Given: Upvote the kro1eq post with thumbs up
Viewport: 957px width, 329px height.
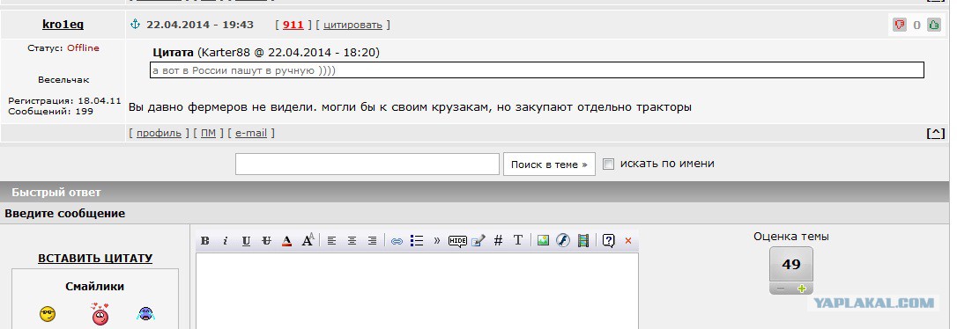Looking at the screenshot, I should (934, 25).
